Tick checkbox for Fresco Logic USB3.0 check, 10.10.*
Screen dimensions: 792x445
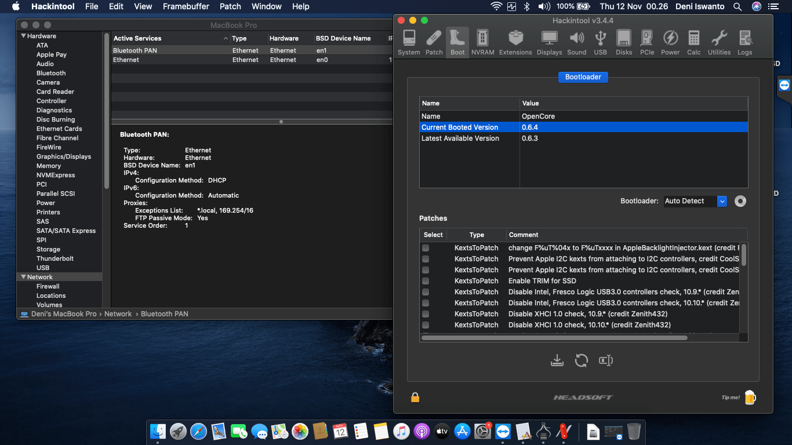click(x=426, y=303)
